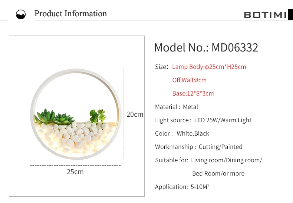The width and height of the screenshot is (293, 203).
Task: Click the round lamp icon beside Product Information
Action: [x=21, y=14]
